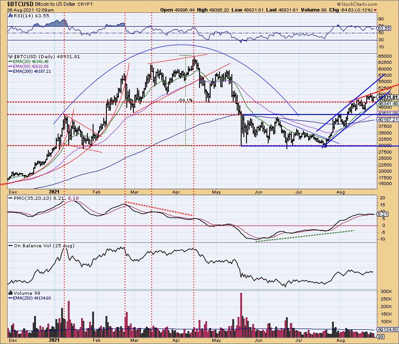
Task: Click the 26-Aug-2021 12:09am timestamp
Action: pos(30,10)
